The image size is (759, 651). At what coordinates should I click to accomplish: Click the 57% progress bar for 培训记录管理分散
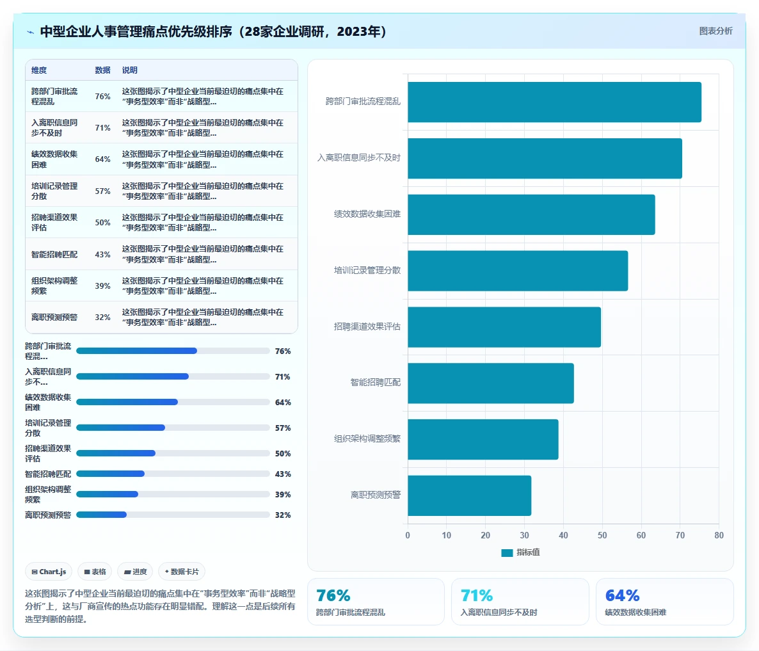(173, 428)
